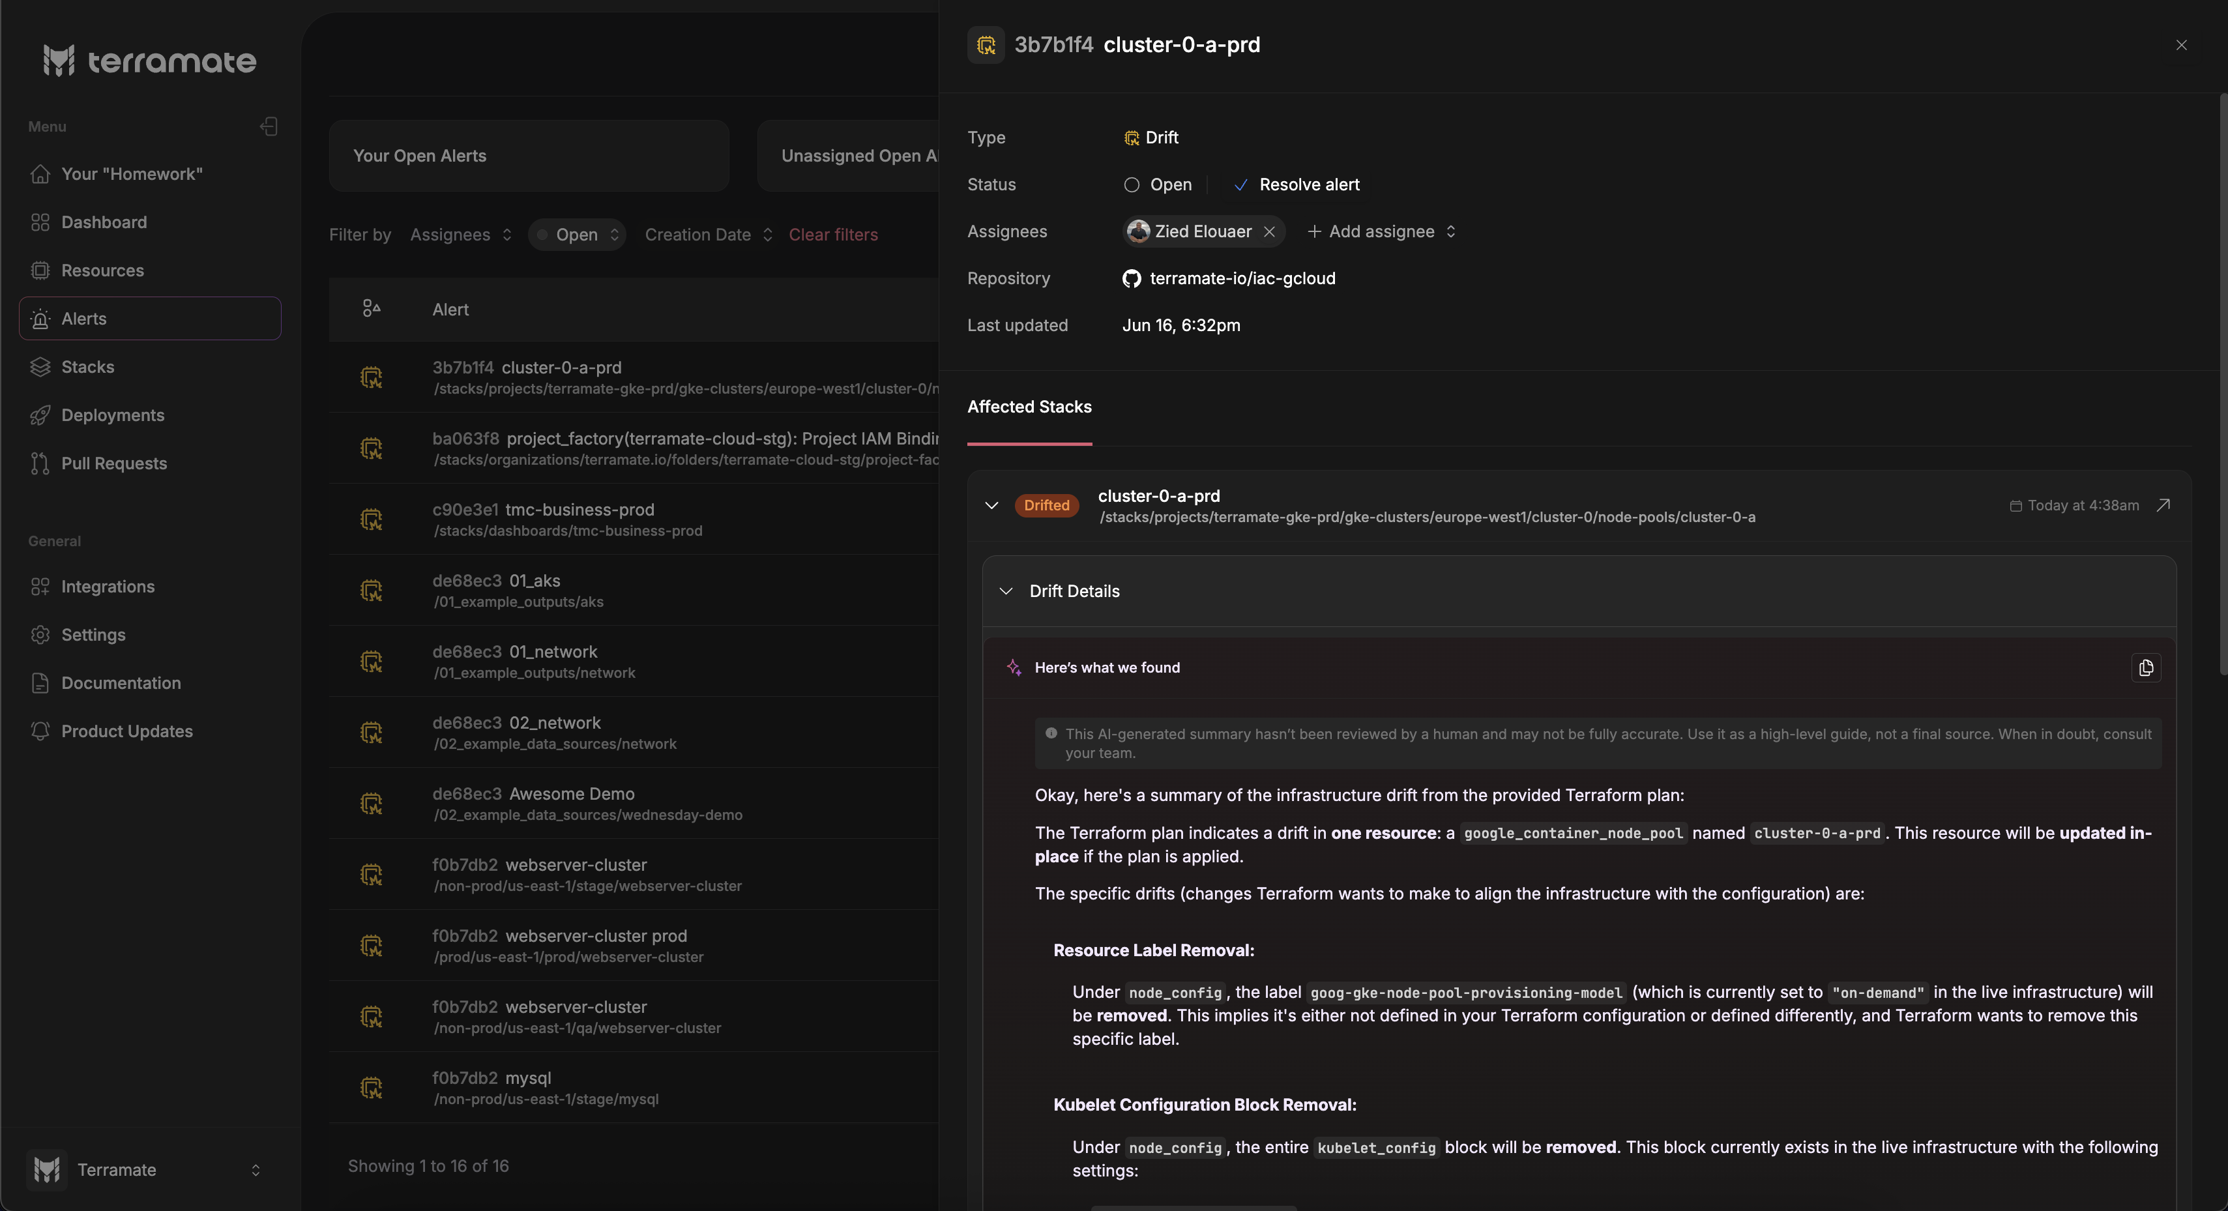Select the Unassigned Open Alerts card

847,156
